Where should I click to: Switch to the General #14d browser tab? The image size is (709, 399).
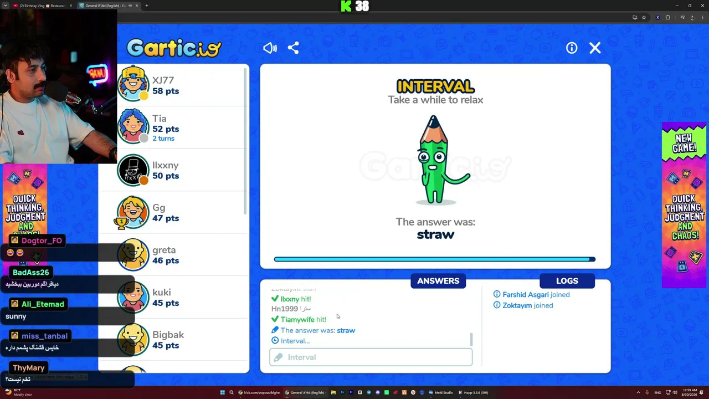tap(109, 6)
